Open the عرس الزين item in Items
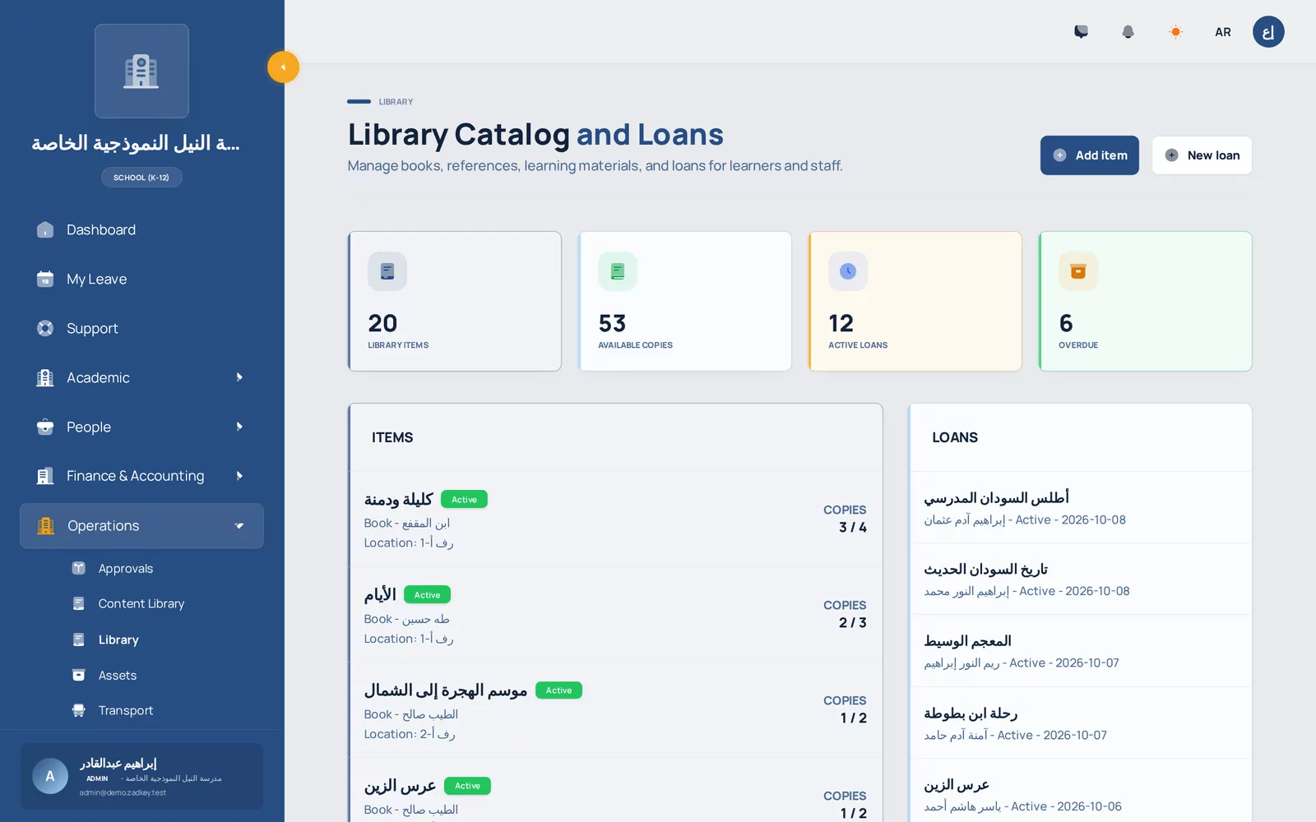 615,791
